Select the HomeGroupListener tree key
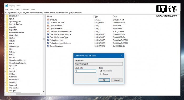The width and height of the screenshot is (184, 100). click(17, 60)
